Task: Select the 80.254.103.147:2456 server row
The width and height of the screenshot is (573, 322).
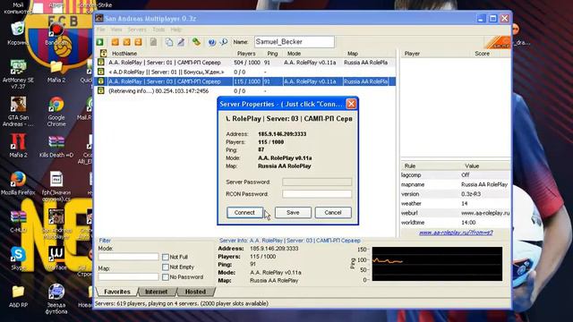Action: (245, 90)
